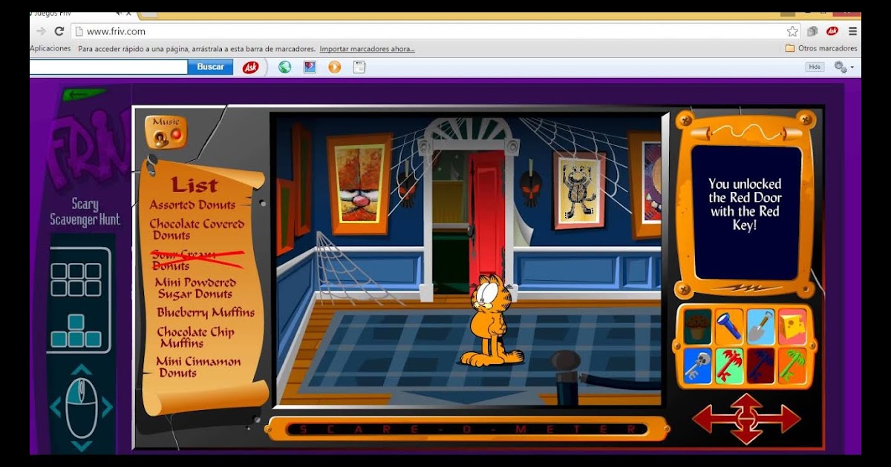Select the cheese wedge in inventory

tap(792, 327)
